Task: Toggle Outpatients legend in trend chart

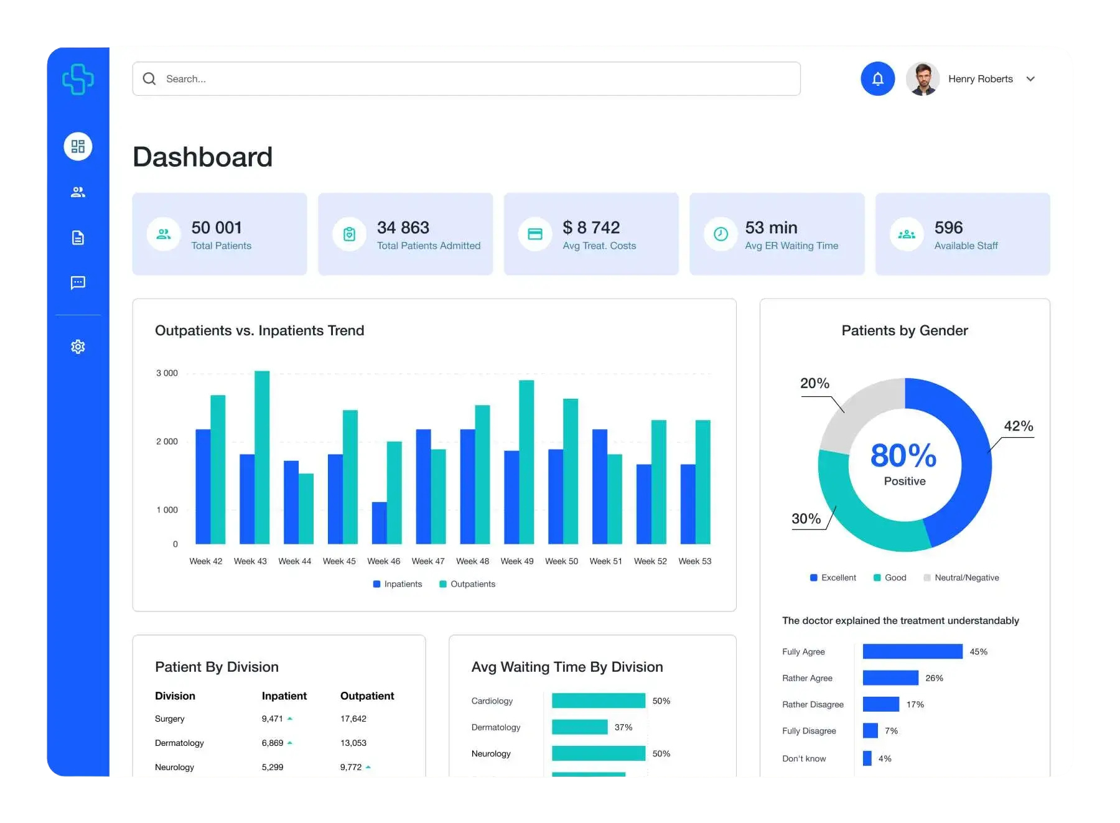Action: [467, 584]
